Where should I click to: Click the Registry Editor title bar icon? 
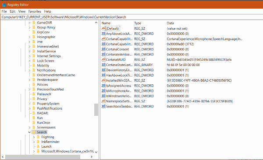pos(4,5)
